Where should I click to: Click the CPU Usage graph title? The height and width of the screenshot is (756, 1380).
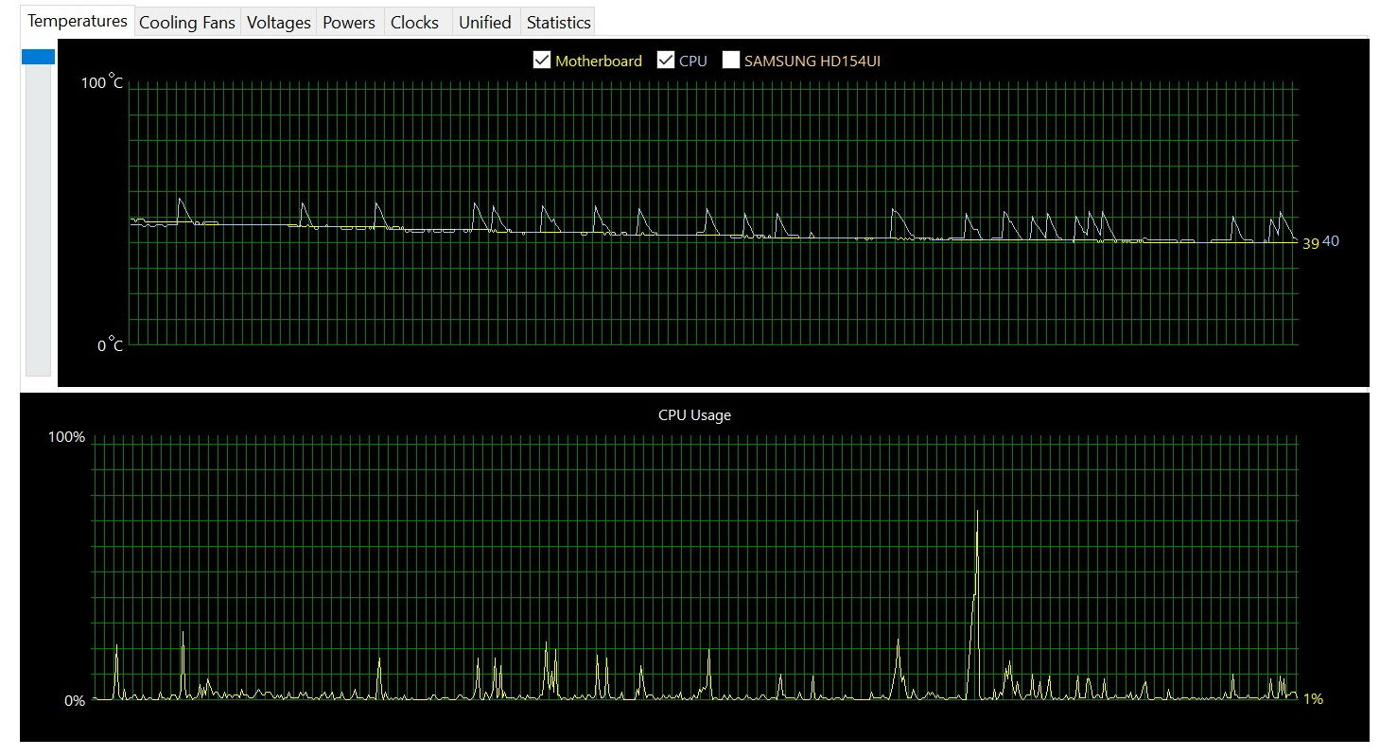point(694,414)
